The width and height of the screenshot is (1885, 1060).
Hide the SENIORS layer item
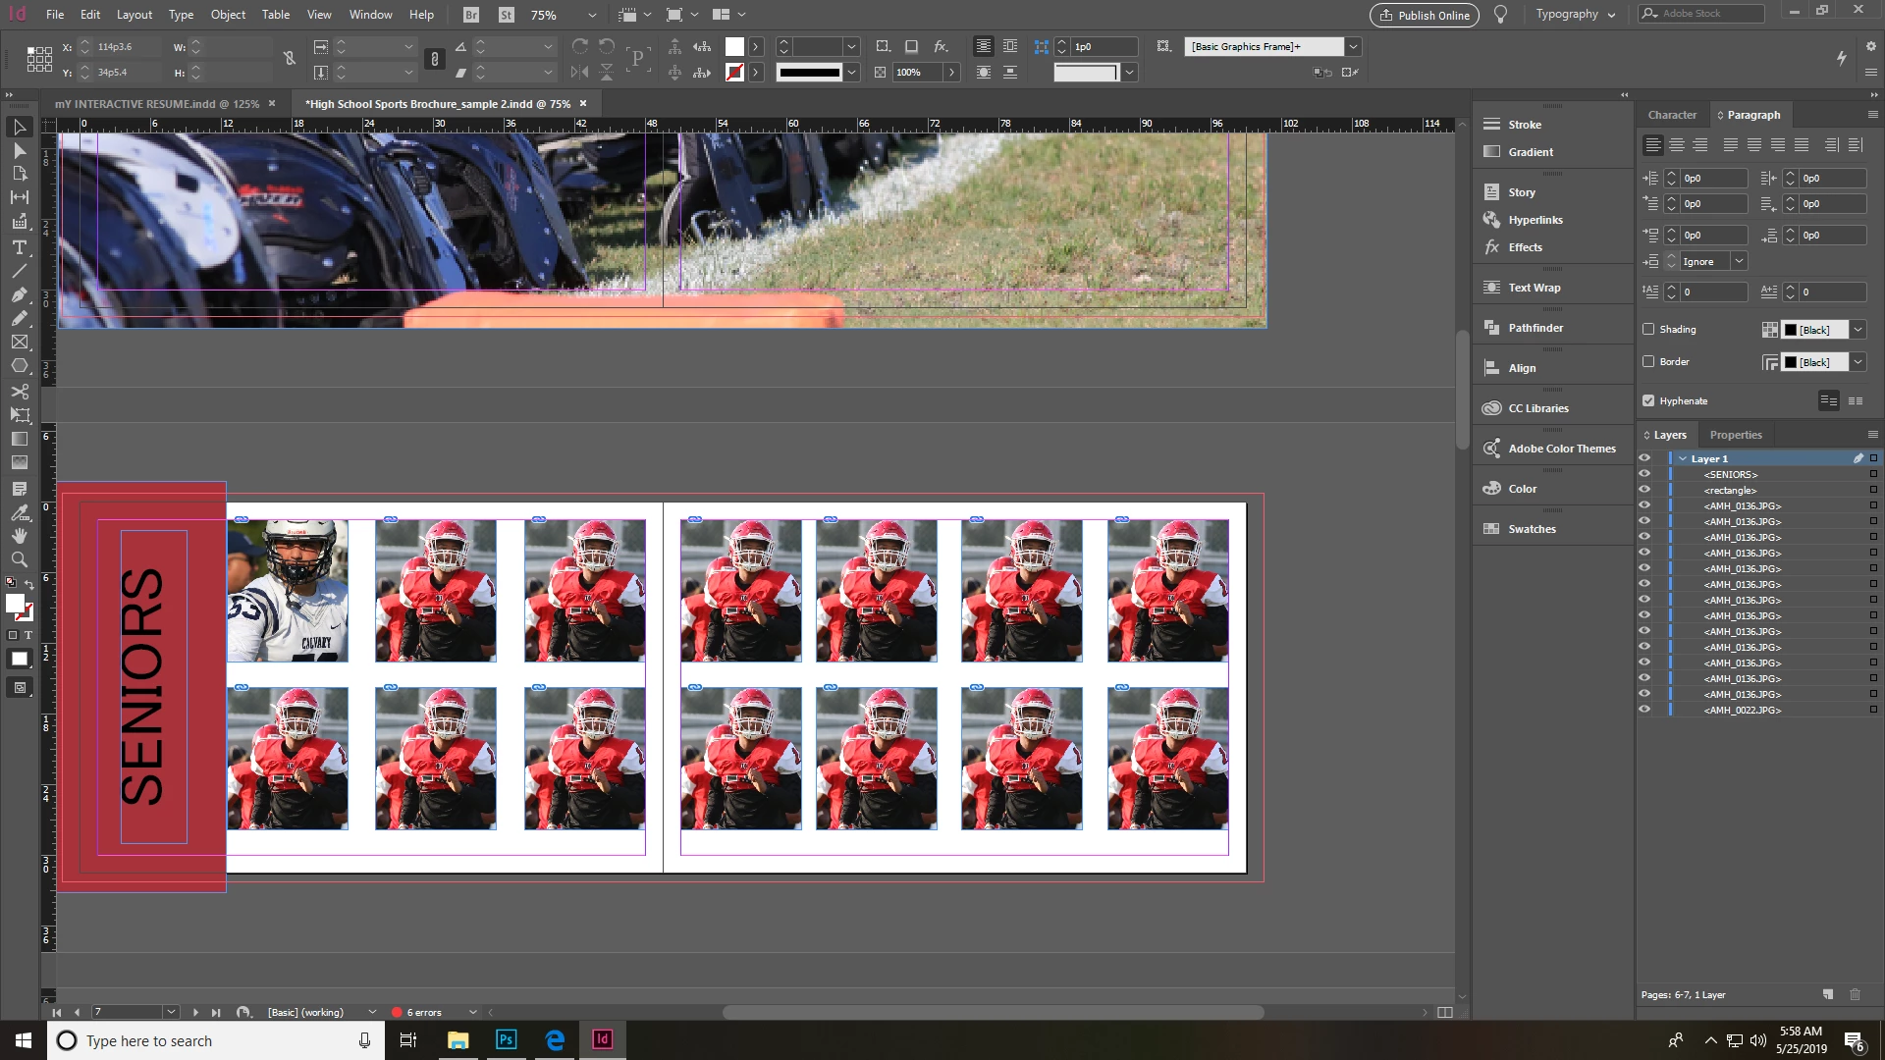tap(1644, 475)
